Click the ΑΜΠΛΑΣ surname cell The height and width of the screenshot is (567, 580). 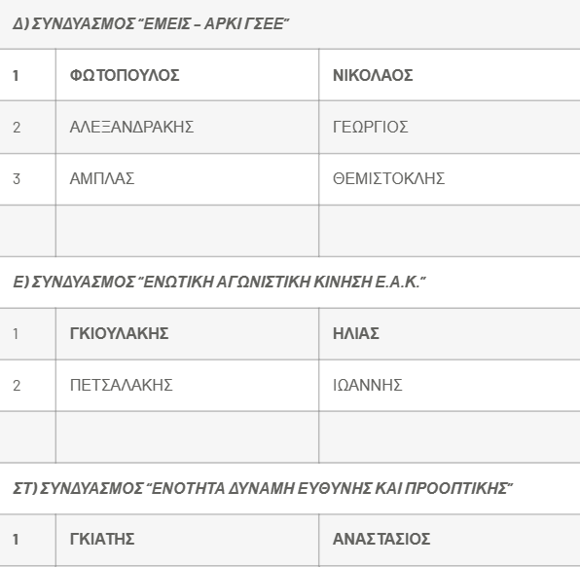[187, 179]
